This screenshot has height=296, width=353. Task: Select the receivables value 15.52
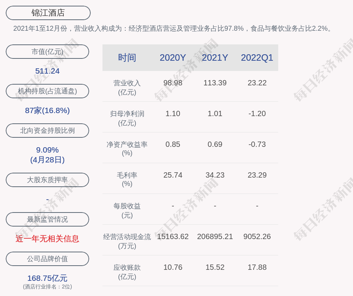click(x=215, y=268)
